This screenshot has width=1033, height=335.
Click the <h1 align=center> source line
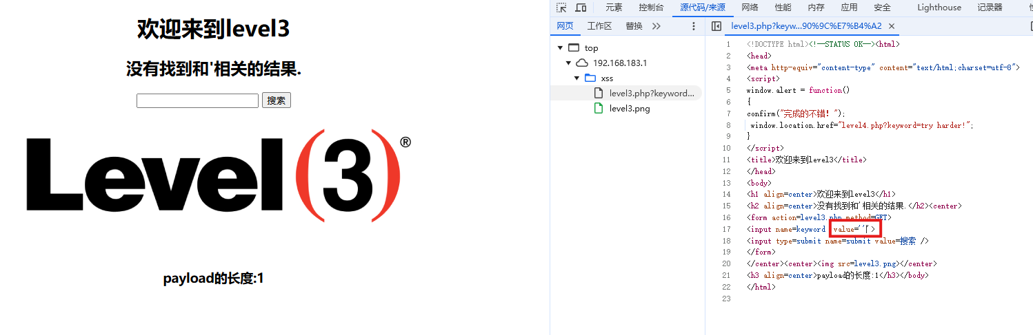coord(821,195)
